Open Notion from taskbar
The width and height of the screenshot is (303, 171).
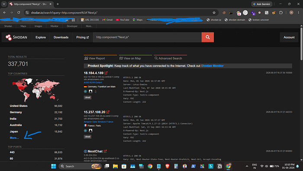point(219,166)
